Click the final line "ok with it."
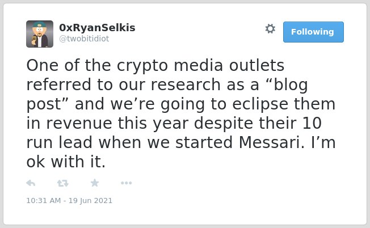Screen dimensions: 370x228 pos(66,162)
